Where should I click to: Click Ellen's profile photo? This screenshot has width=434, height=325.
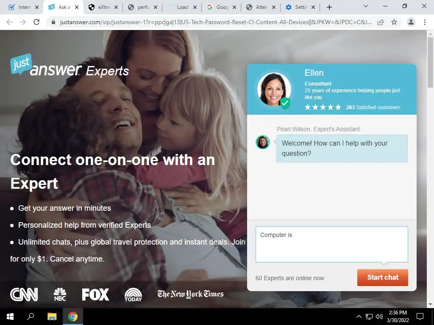pos(274,89)
